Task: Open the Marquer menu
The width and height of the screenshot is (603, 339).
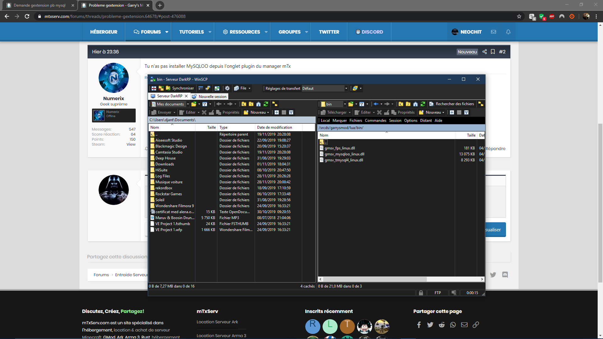Action: [x=340, y=121]
